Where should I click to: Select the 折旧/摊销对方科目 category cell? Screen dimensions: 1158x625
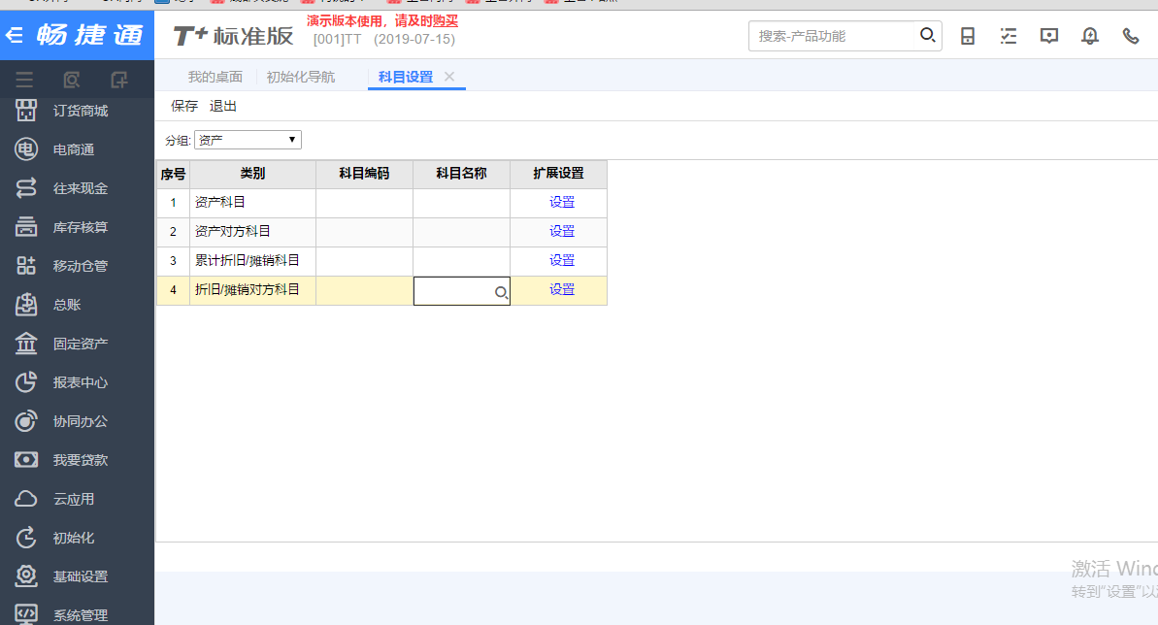252,291
